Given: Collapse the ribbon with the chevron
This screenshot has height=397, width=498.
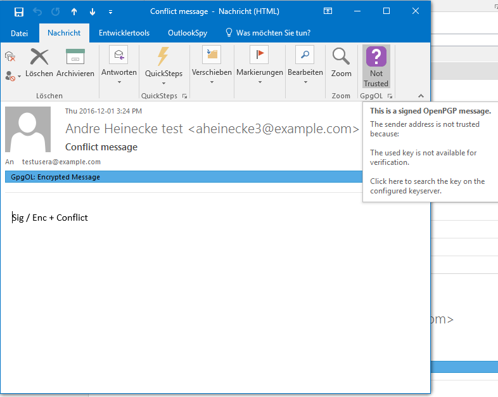Looking at the screenshot, I should [419, 96].
